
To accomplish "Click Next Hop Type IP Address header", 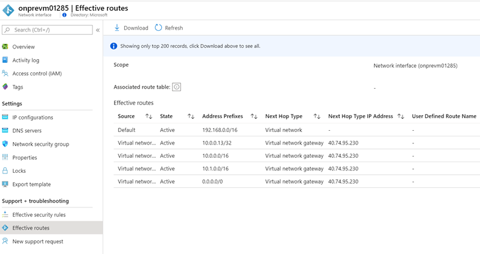I will point(360,116).
